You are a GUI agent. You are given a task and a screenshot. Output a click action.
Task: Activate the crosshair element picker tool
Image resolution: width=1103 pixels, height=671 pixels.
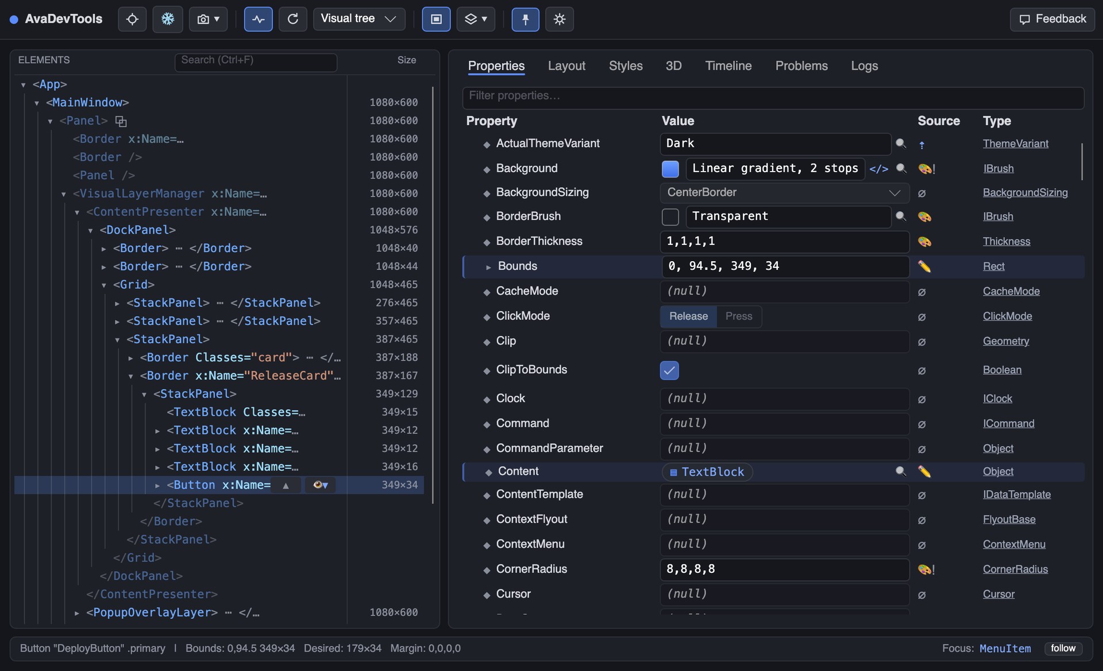click(132, 19)
